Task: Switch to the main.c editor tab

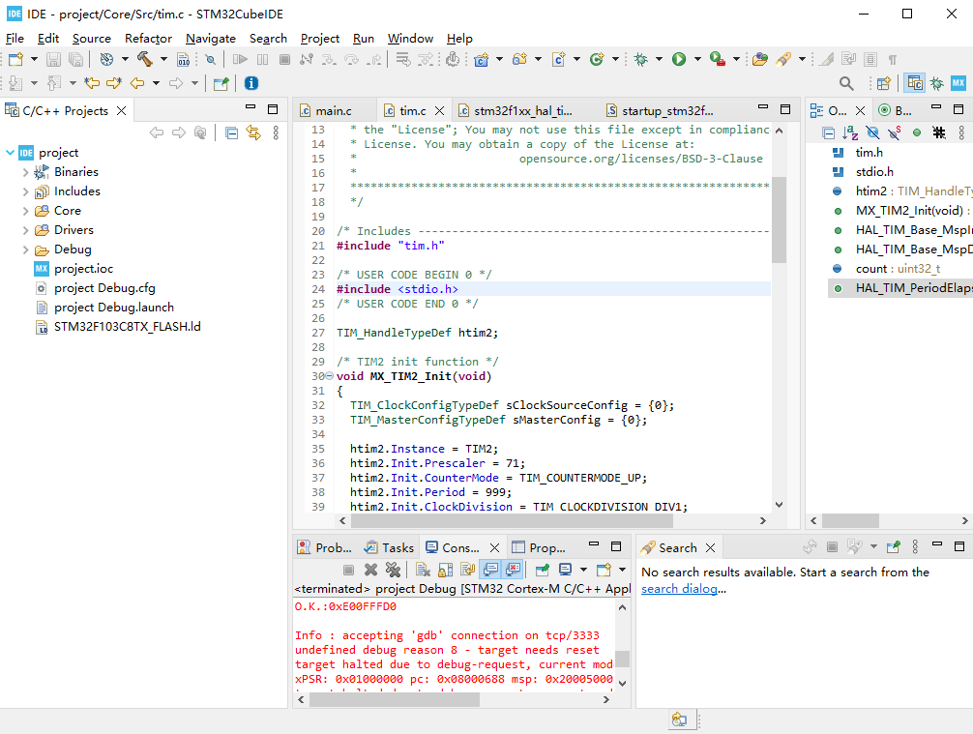Action: click(334, 110)
